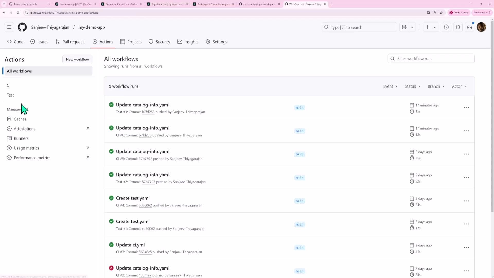
Task: Open the Projects tab
Action: 131,42
